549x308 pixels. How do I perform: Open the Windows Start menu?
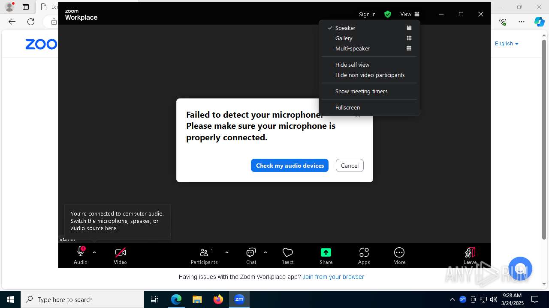[x=10, y=299]
